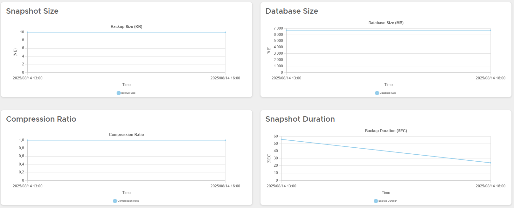Click the "Database Size (MB)" chart title
The height and width of the screenshot is (208, 514).
pos(386,23)
